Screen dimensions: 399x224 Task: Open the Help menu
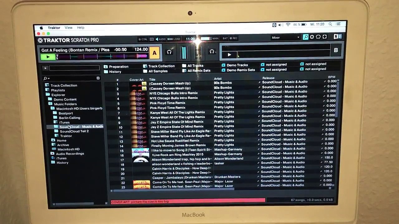[81, 28]
